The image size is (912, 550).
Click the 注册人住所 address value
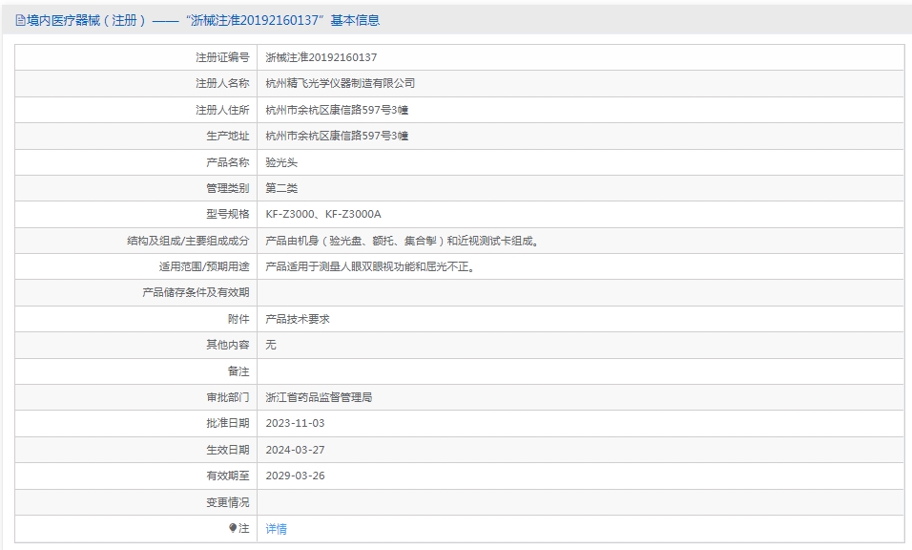(337, 110)
